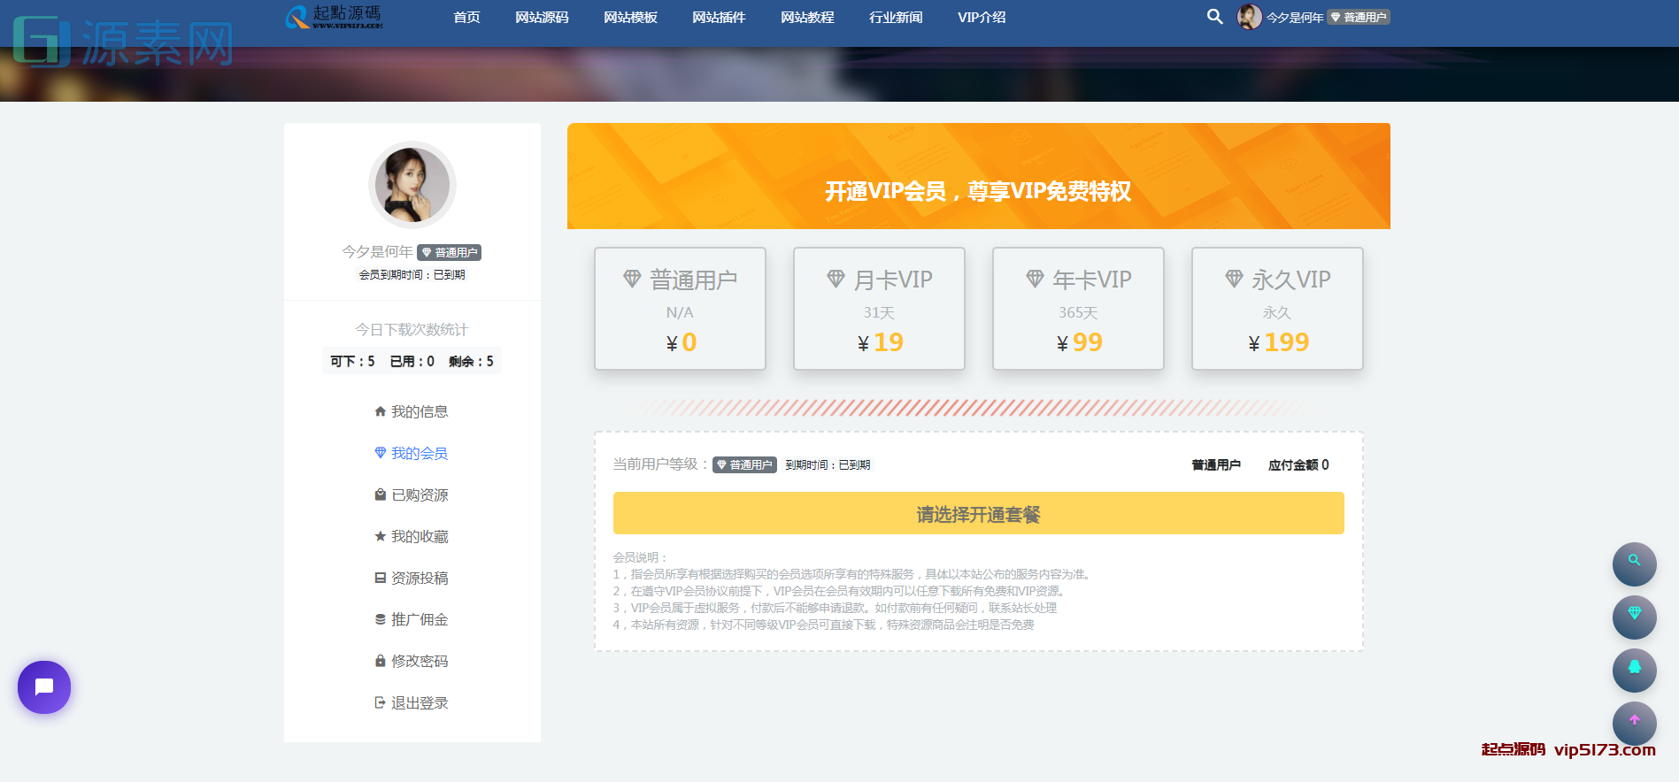Image resolution: width=1679 pixels, height=782 pixels.
Task: Click 退出登录 to log out
Action: coord(420,702)
